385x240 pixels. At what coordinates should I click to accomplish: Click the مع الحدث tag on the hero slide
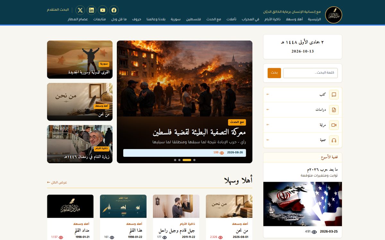237,122
